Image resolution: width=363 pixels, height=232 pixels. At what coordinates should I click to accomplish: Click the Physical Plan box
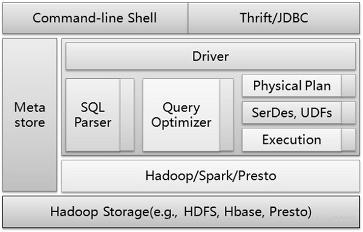(x=292, y=85)
